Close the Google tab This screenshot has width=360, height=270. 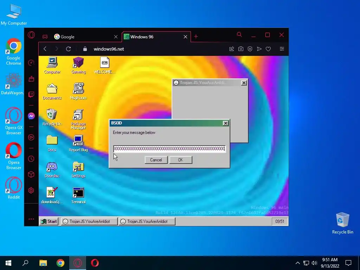[x=116, y=37]
